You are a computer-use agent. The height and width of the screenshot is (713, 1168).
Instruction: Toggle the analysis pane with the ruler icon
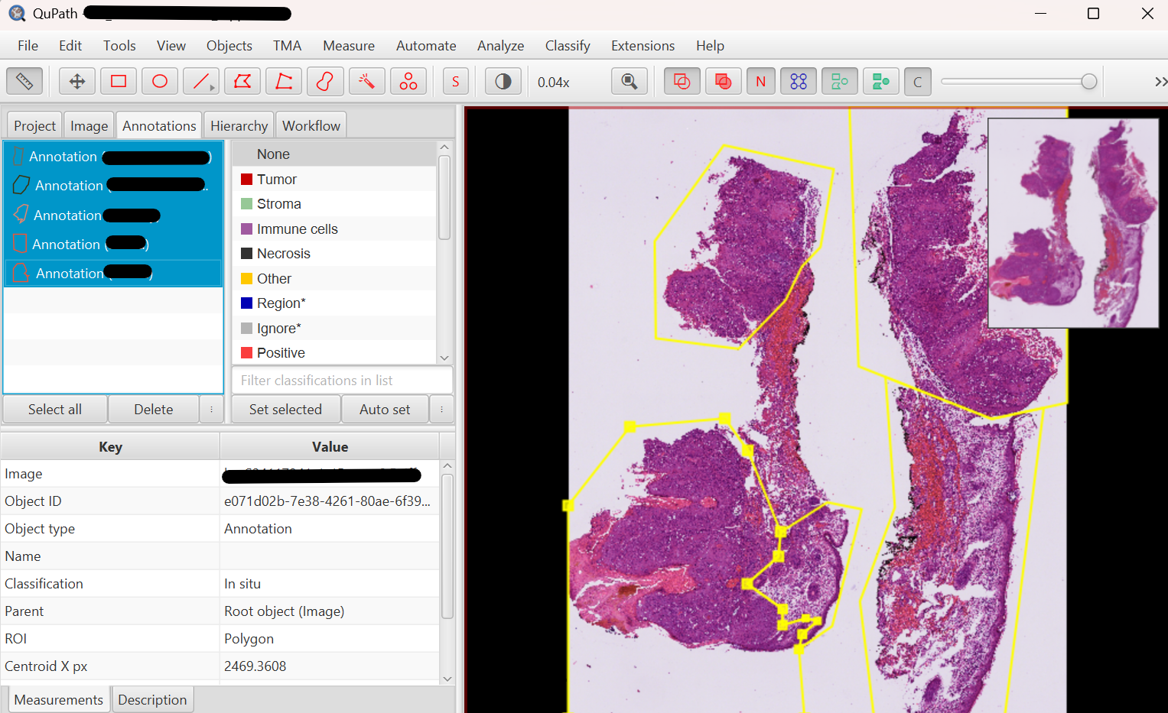click(x=24, y=81)
